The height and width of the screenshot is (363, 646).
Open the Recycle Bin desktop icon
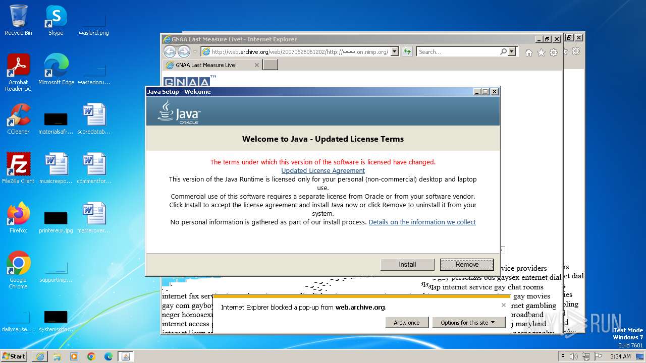pos(18,20)
